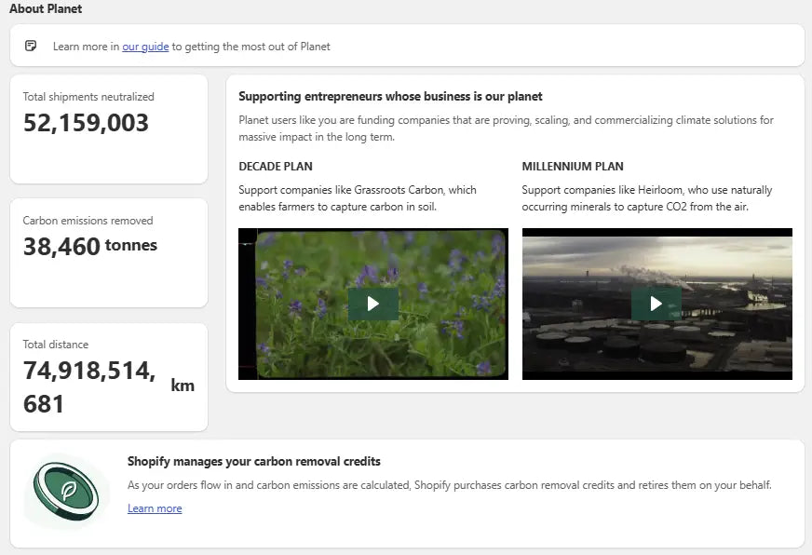
Task: Select the MILLENNIUM PLAN heading
Action: (573, 167)
